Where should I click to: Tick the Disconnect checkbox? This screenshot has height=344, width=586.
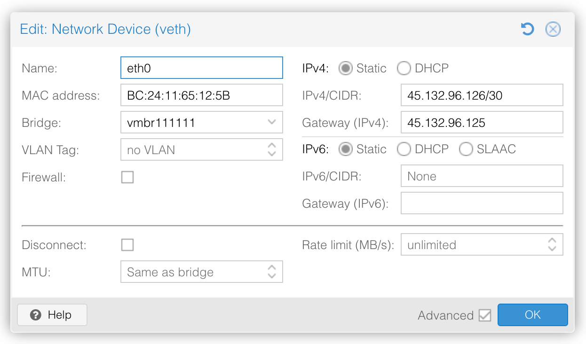pos(127,245)
